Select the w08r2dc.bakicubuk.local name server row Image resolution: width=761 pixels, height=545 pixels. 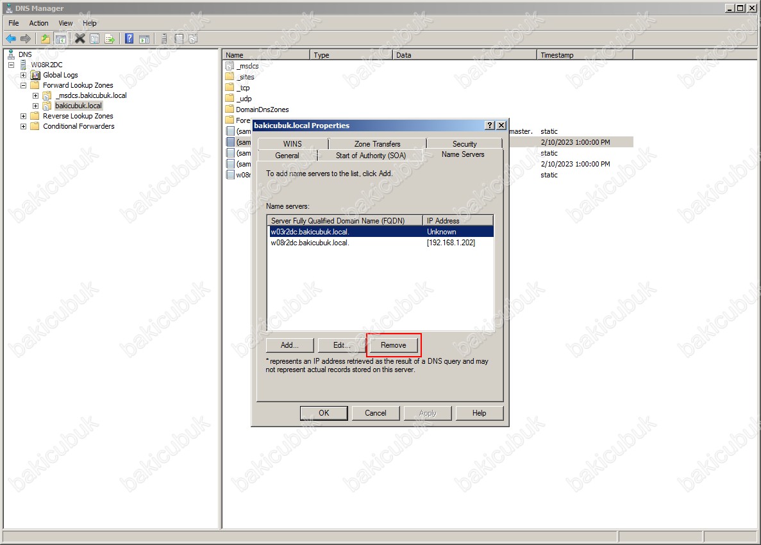click(310, 243)
